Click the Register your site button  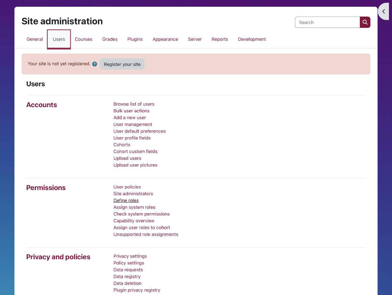pos(122,64)
